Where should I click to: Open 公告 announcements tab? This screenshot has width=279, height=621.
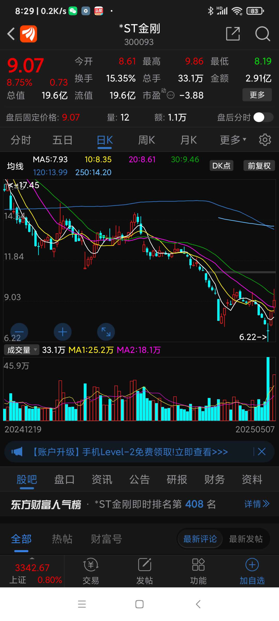pyautogui.click(x=139, y=479)
